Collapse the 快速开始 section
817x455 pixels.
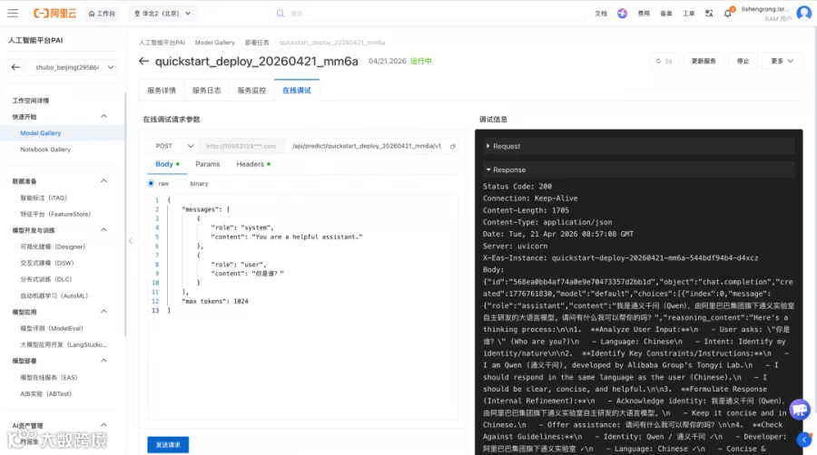pos(103,117)
